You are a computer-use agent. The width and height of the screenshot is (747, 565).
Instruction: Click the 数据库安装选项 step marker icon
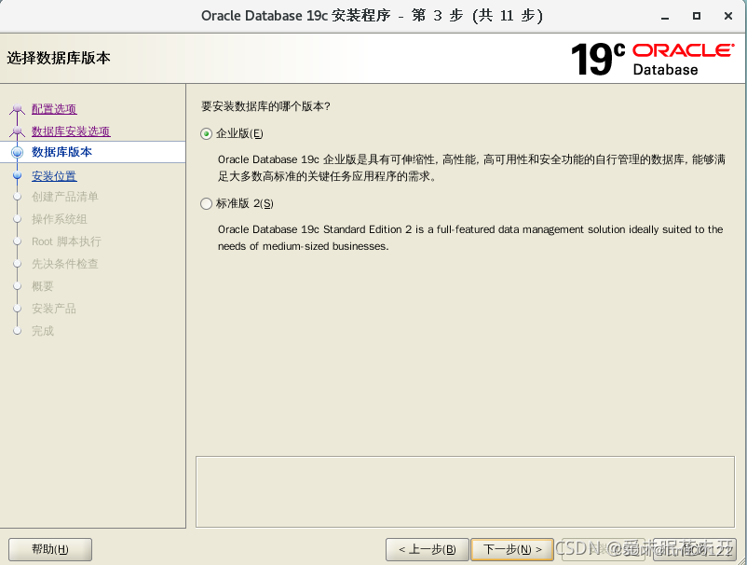coord(17,131)
